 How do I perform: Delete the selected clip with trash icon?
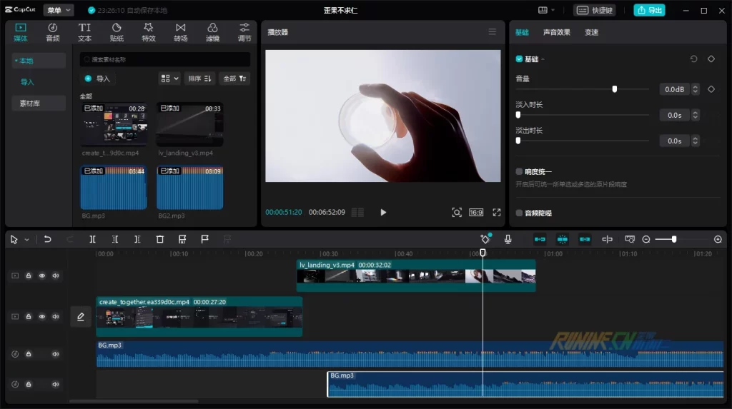tap(160, 240)
